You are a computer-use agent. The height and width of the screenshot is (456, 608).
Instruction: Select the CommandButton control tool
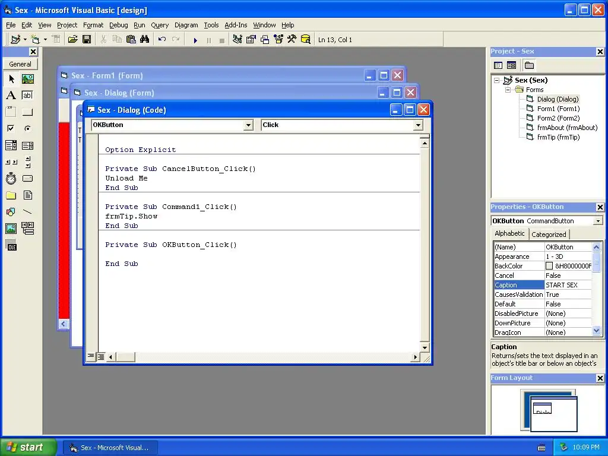tap(27, 112)
